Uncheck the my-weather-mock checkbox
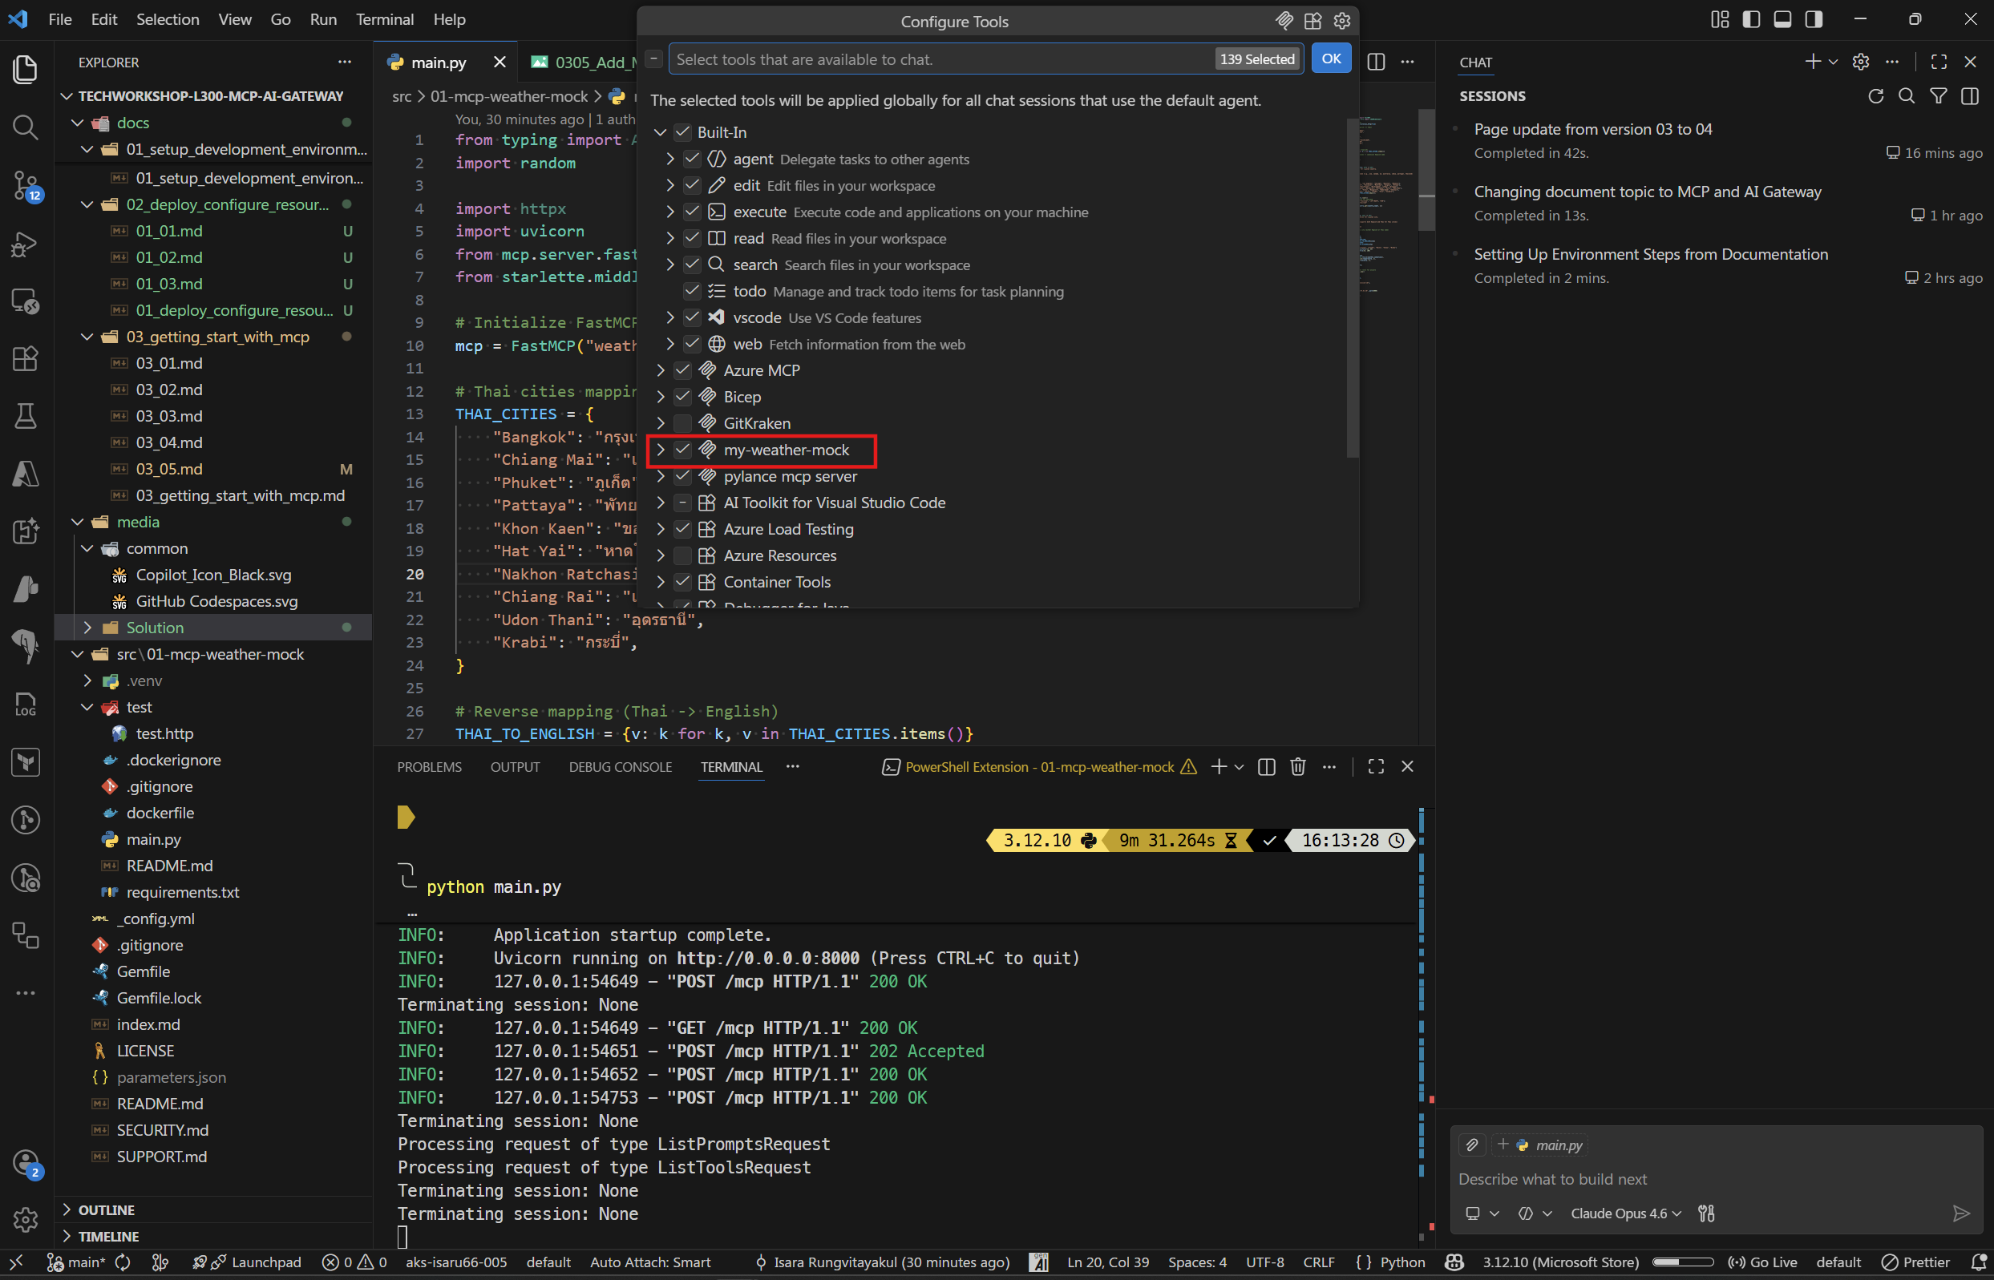This screenshot has height=1280, width=1994. [682, 450]
